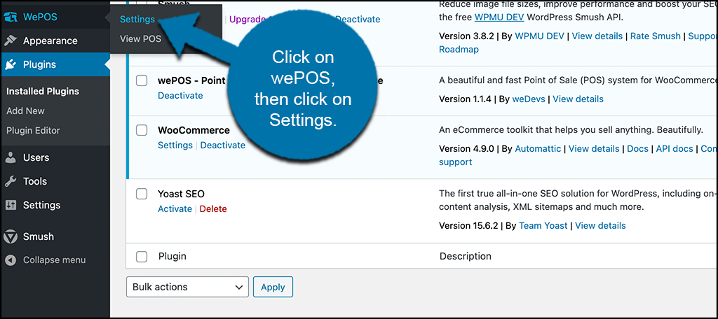The image size is (718, 319).
Task: Click the WePOS shop icon in sidebar
Action: tap(10, 17)
